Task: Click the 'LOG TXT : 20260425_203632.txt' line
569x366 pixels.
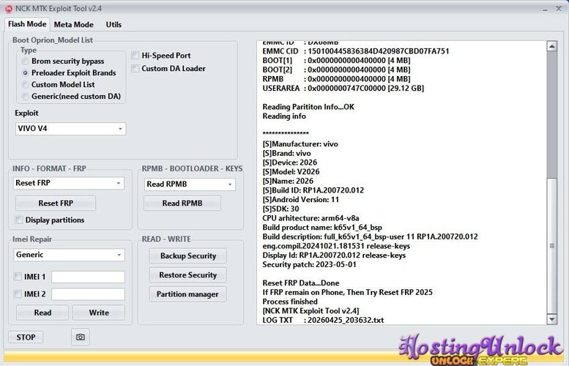Action: [x=323, y=320]
